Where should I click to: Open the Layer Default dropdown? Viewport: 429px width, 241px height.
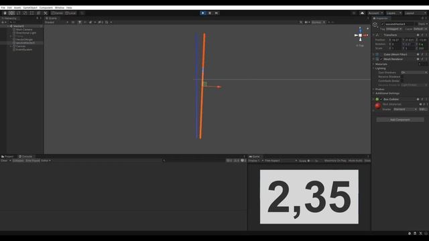[x=420, y=29]
